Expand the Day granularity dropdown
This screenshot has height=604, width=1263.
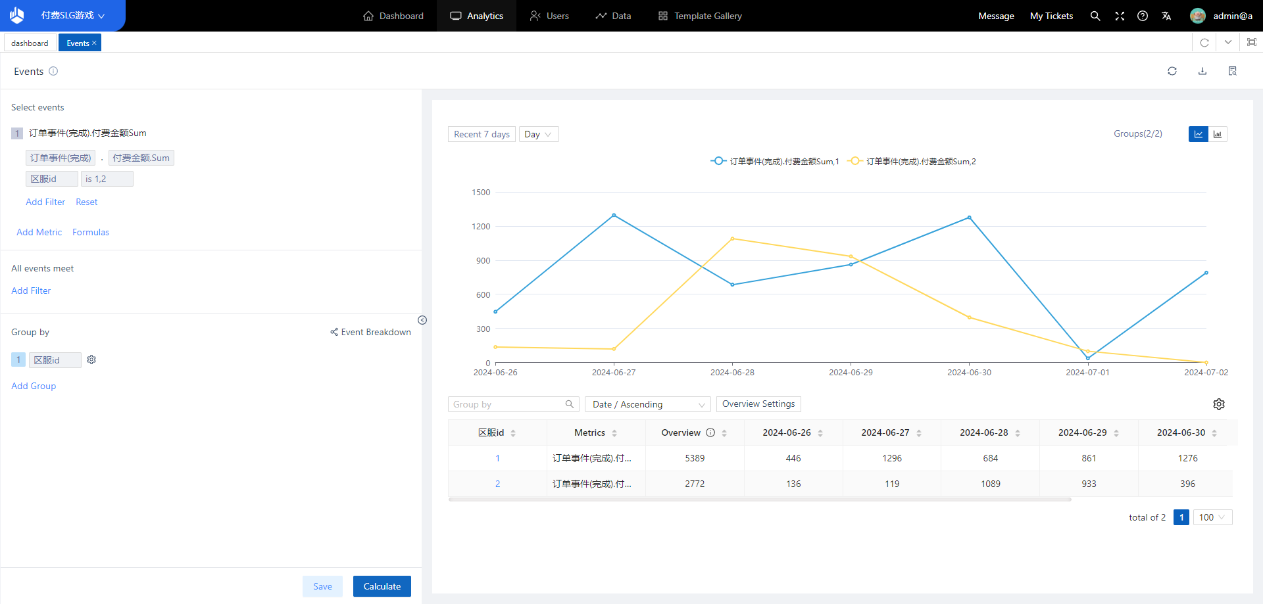pos(538,134)
